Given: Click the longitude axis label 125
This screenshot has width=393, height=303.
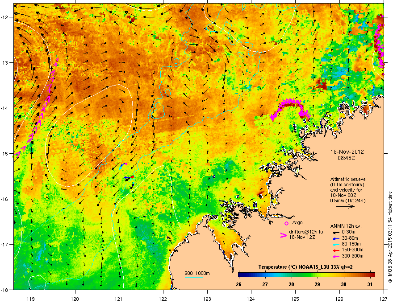Looking at the screenshot, I should coord(295,299).
